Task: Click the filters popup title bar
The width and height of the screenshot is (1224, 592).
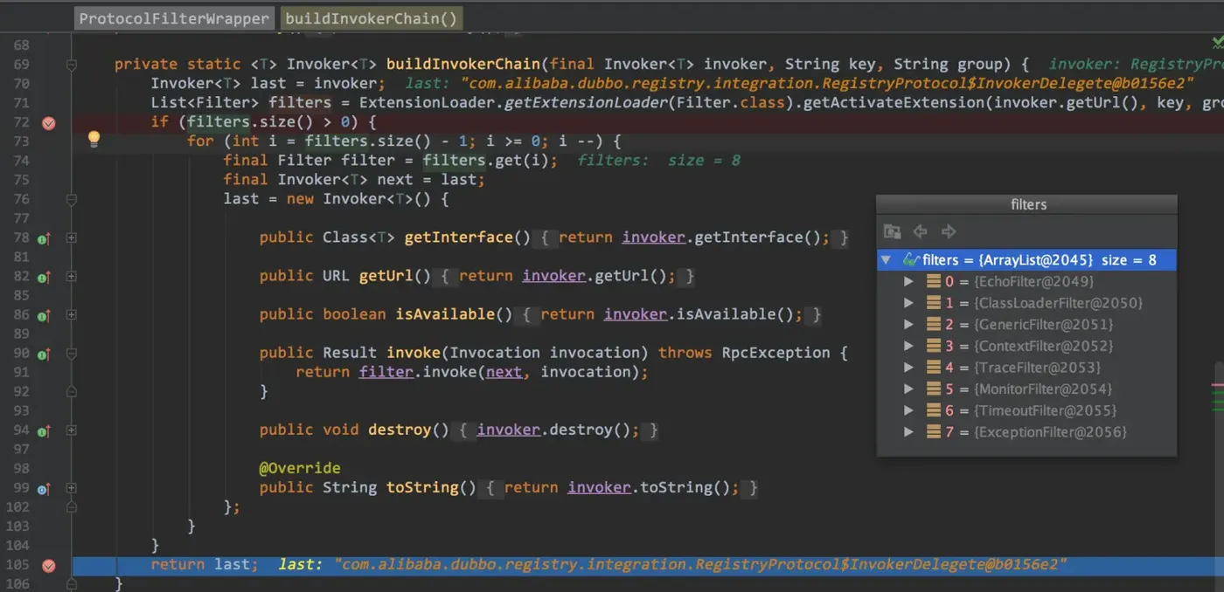Action: point(1027,204)
